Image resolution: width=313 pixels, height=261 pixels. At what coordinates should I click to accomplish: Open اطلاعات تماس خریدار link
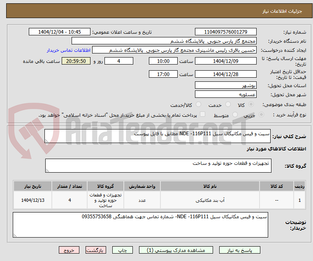[69, 50]
